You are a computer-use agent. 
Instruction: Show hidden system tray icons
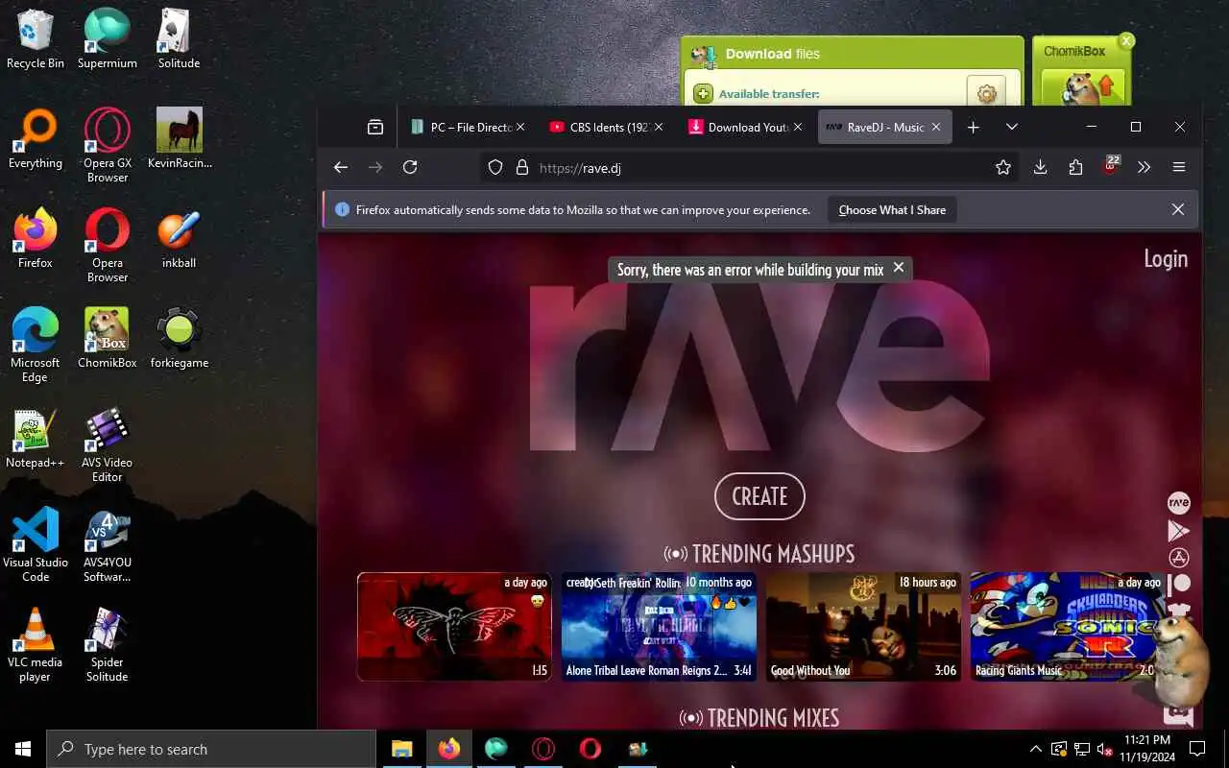pos(1035,749)
